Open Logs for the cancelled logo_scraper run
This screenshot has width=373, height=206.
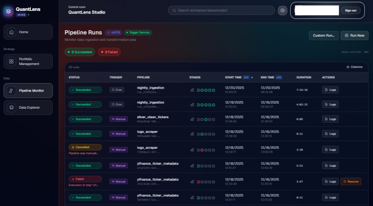[x=330, y=150]
